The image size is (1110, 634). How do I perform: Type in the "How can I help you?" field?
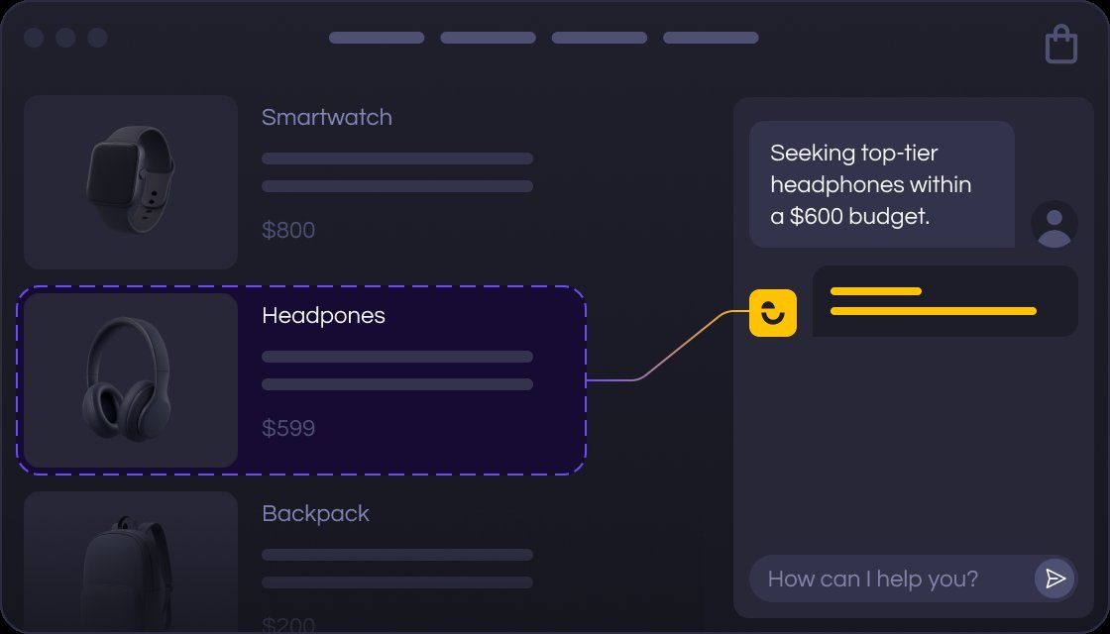(x=887, y=579)
